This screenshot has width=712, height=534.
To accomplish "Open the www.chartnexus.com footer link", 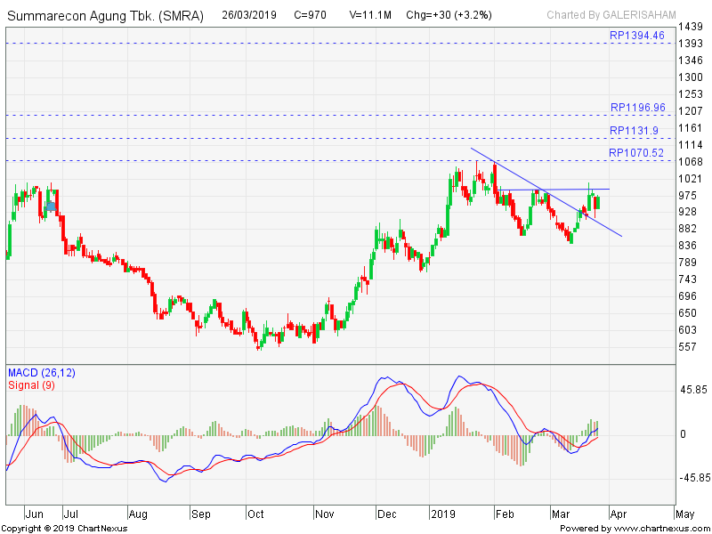I will coord(659,529).
